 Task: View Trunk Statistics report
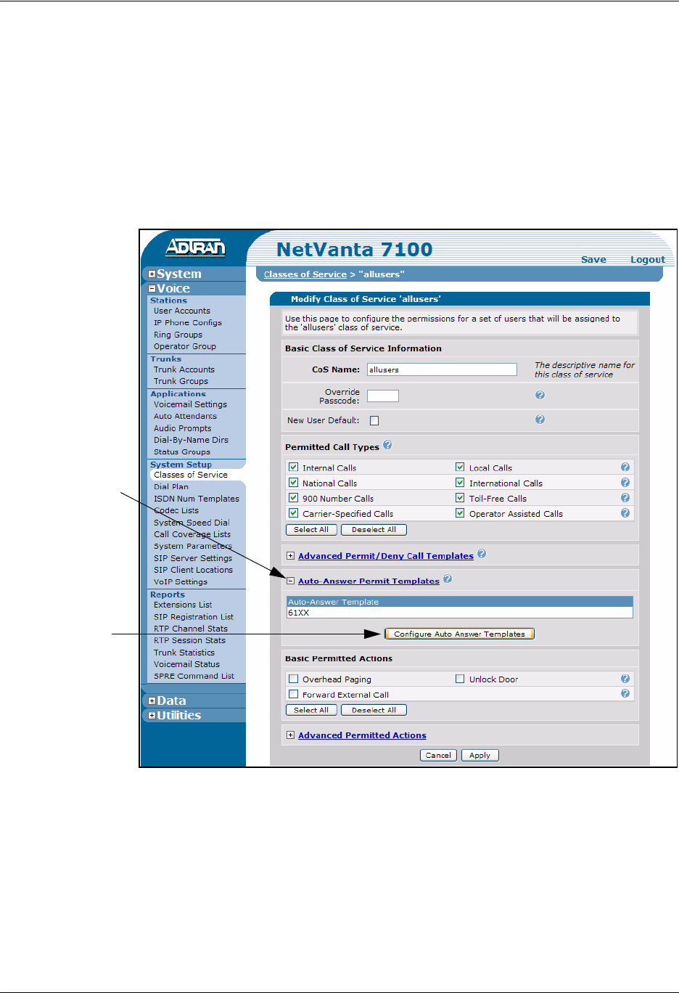click(x=184, y=653)
